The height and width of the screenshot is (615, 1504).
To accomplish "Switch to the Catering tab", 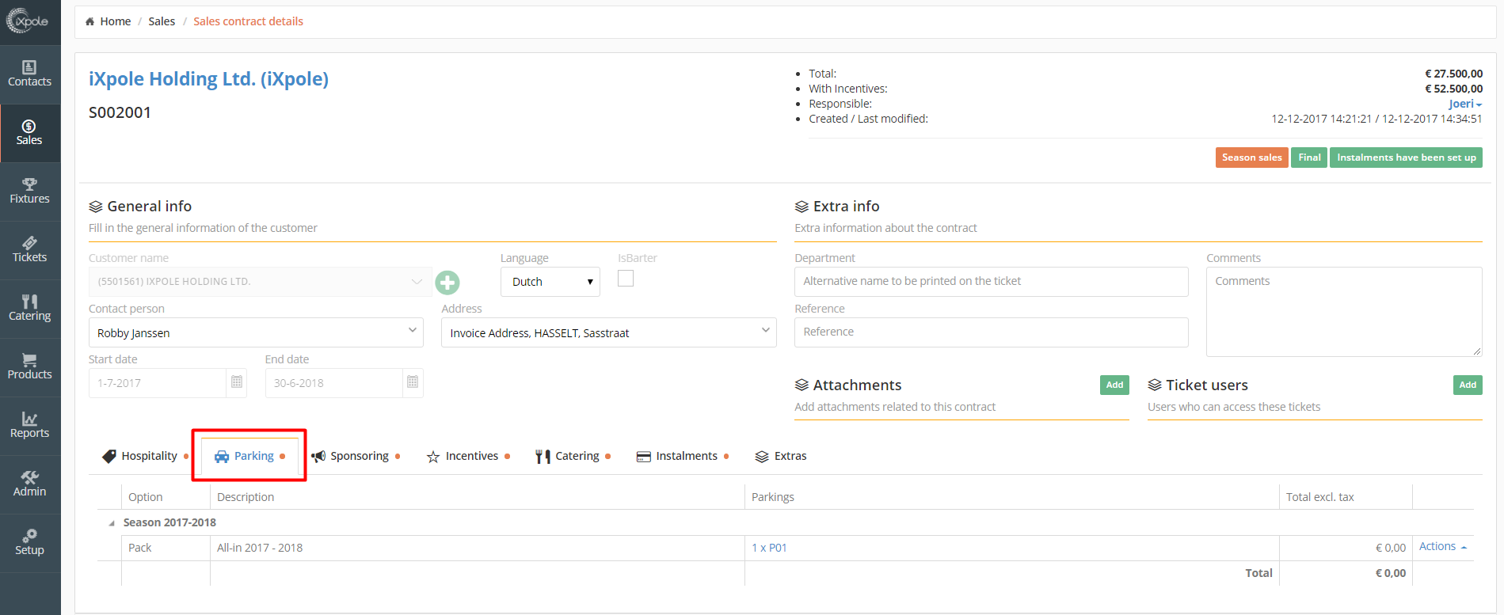I will pos(573,456).
